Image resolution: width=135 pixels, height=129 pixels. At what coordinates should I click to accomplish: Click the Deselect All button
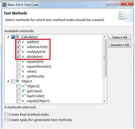(x=120, y=45)
